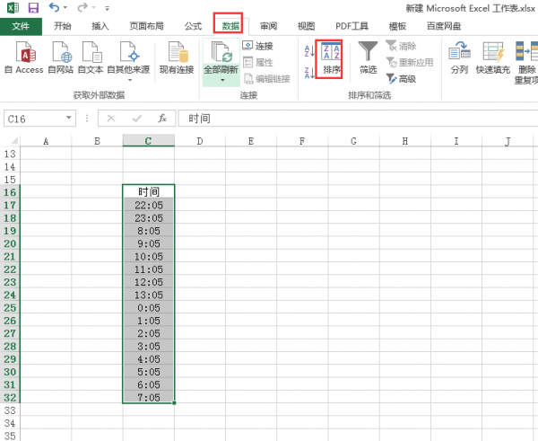Viewport: 538px width, 441px height.
Task: Open the 视图 tab
Action: pyautogui.click(x=306, y=26)
